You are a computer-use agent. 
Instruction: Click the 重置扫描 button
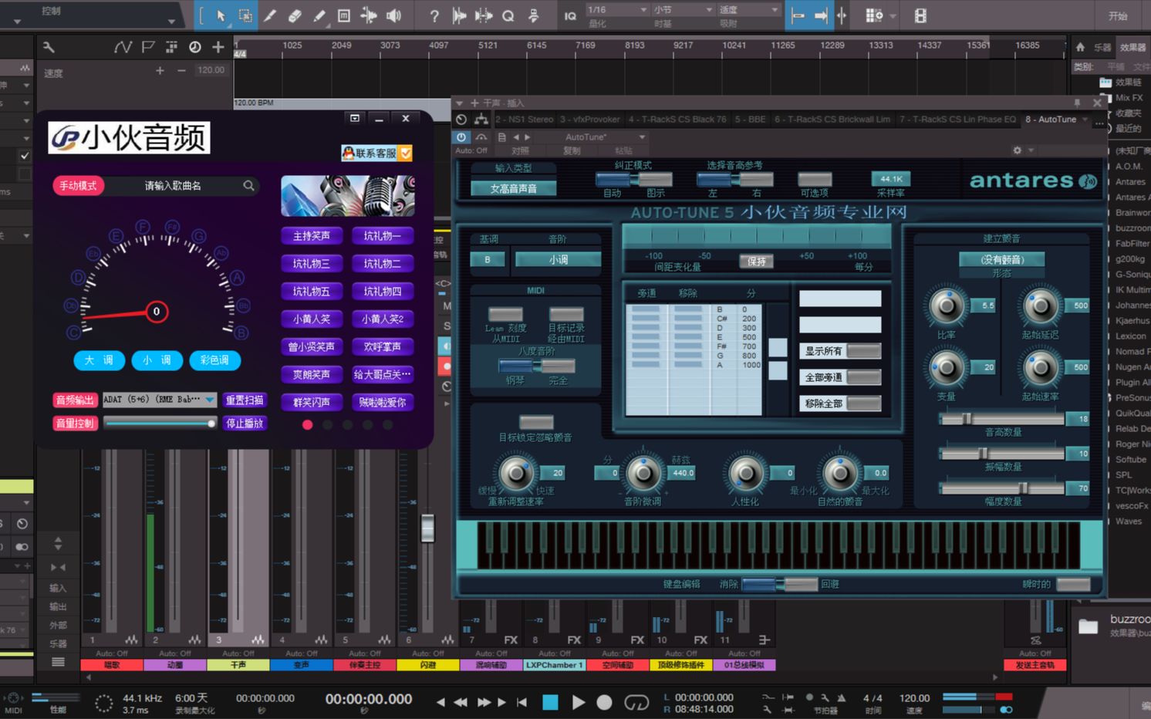245,400
